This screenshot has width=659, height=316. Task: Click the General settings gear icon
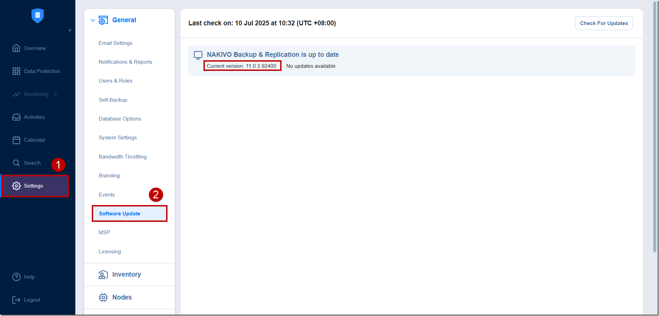103,20
